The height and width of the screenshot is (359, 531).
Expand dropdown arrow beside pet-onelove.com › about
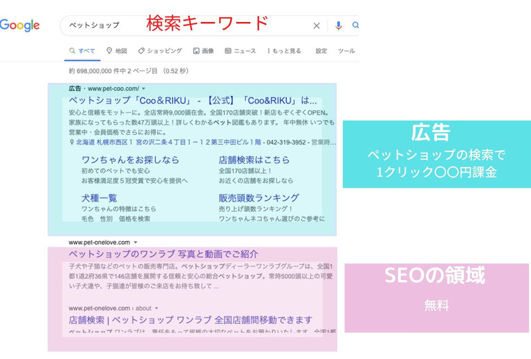coord(157,308)
